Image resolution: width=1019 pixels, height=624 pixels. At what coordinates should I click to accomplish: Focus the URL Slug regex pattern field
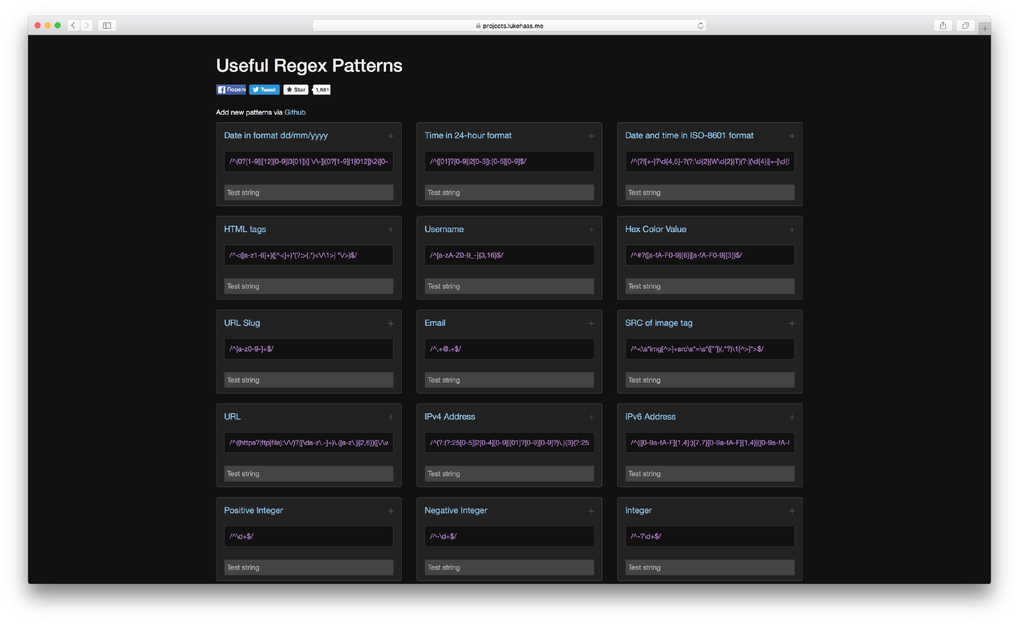click(x=308, y=349)
